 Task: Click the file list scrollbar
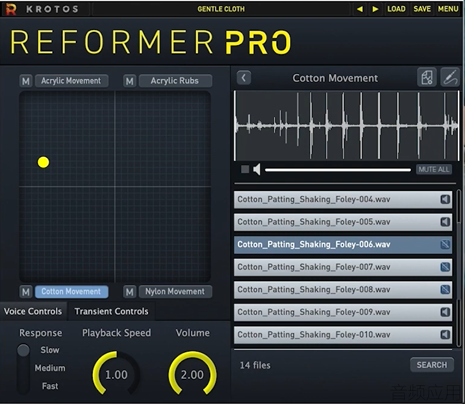459,269
